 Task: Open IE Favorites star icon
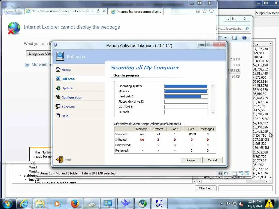pyautogui.click(x=205, y=11)
